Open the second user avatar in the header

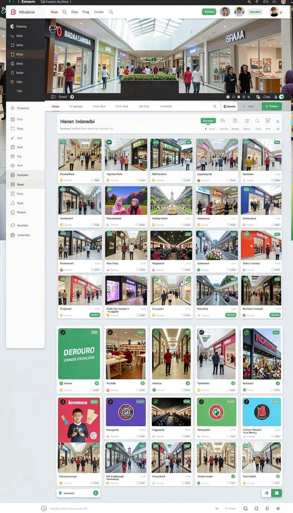pyautogui.click(x=239, y=12)
